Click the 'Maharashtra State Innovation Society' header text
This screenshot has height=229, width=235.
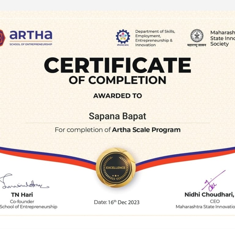pyautogui.click(x=222, y=38)
